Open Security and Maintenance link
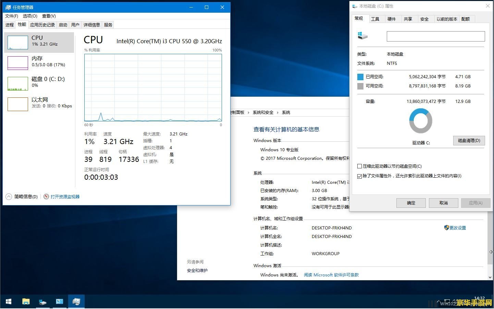The width and height of the screenshot is (494, 309). point(197,271)
